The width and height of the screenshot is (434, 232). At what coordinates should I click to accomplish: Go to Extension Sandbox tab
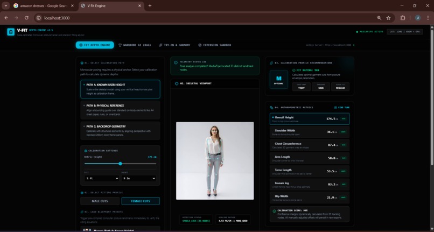pyautogui.click(x=215, y=45)
